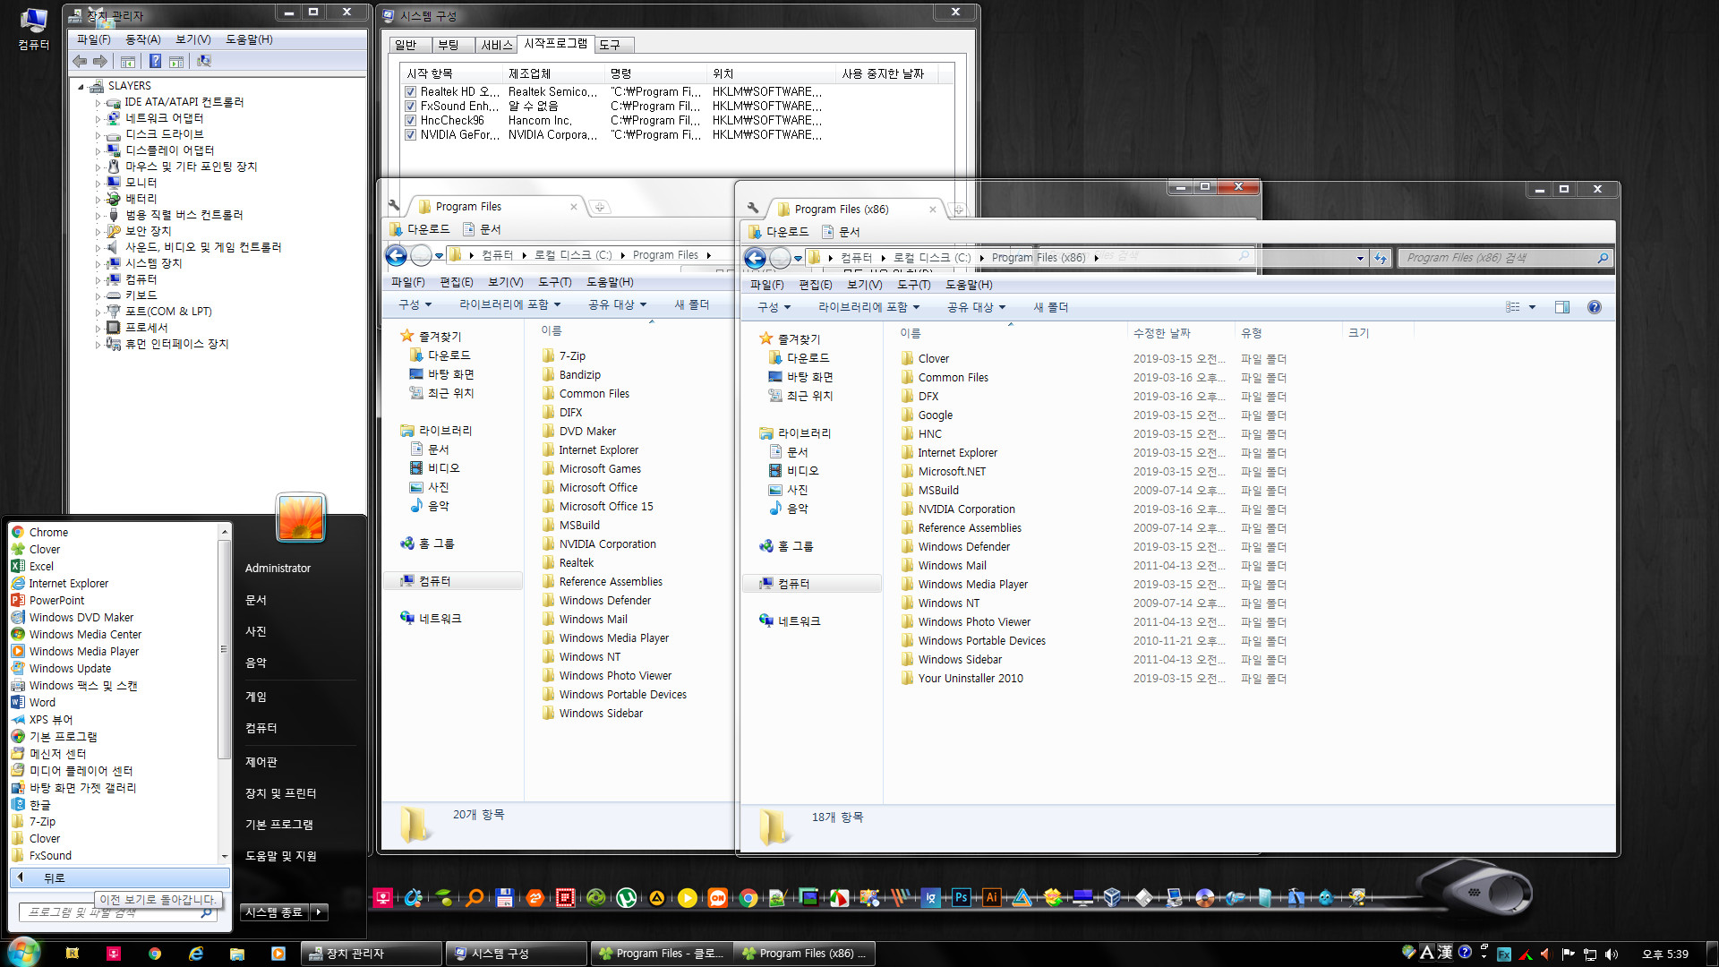The width and height of the screenshot is (1719, 967).
Task: Open 공유 대상 dropdown in x86 window
Action: coord(976,307)
